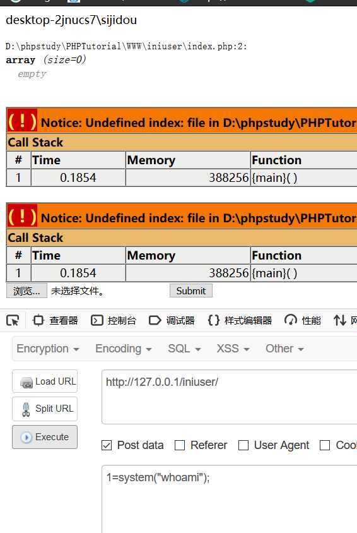Click the desktop-2jnucs7\sijidou output text
Viewport: 357px width, 533px height.
(x=71, y=20)
